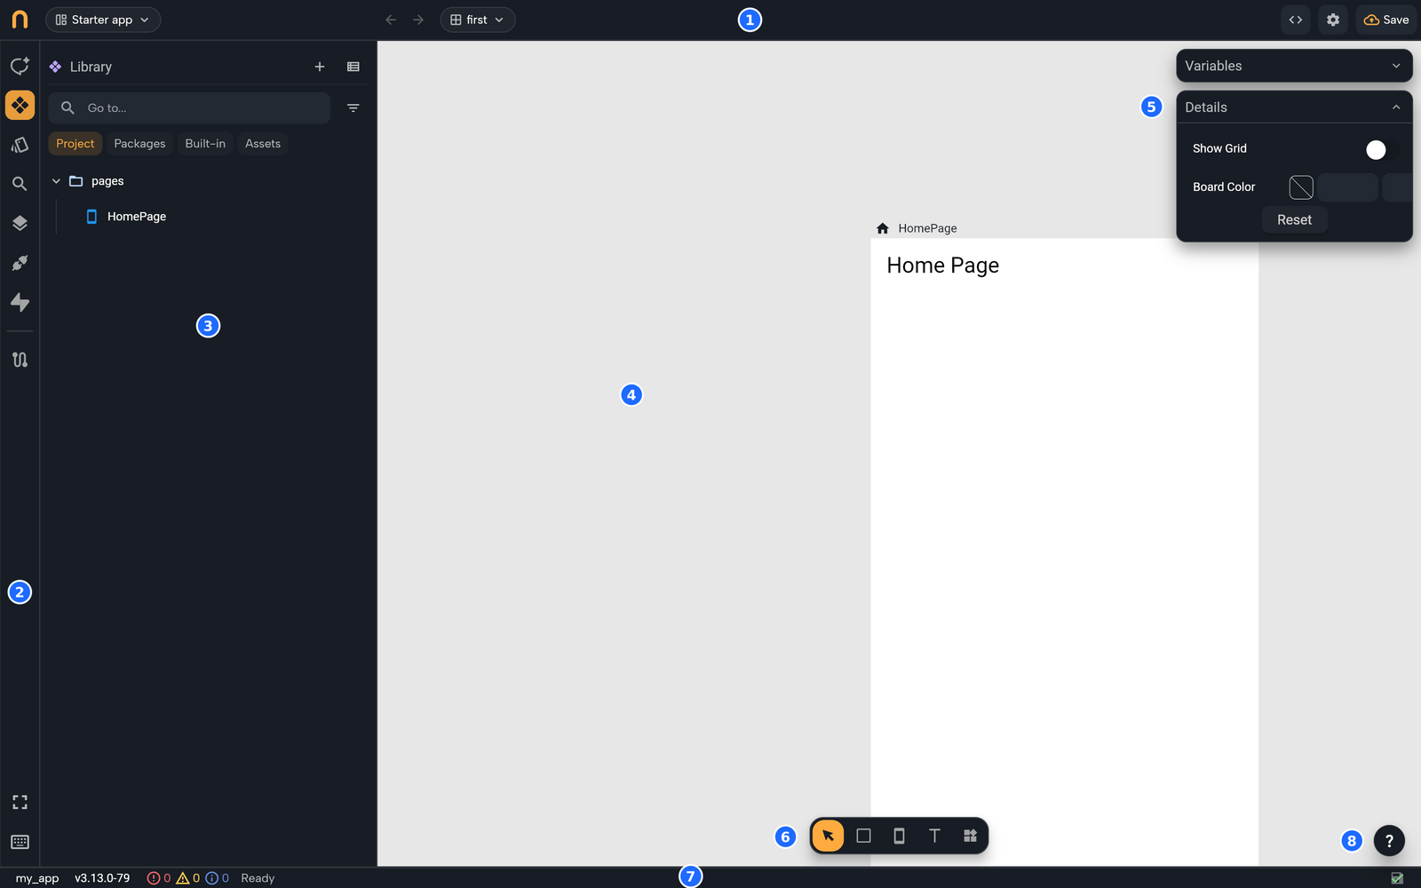Choose the Text tool
1421x888 pixels.
tap(934, 836)
